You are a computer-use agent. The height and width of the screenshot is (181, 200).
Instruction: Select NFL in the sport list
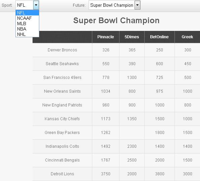click(x=27, y=13)
